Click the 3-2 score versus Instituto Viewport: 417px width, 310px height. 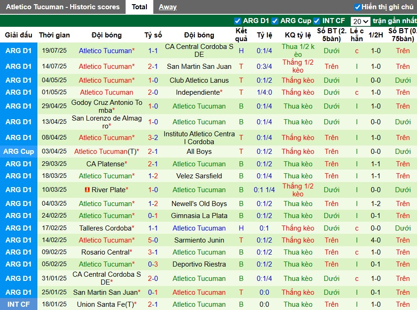(153, 138)
